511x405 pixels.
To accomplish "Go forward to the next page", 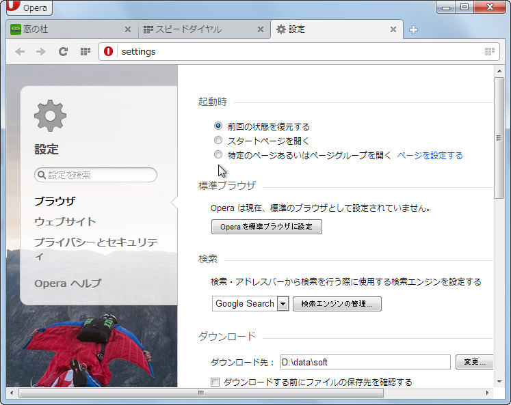I will 41,51.
